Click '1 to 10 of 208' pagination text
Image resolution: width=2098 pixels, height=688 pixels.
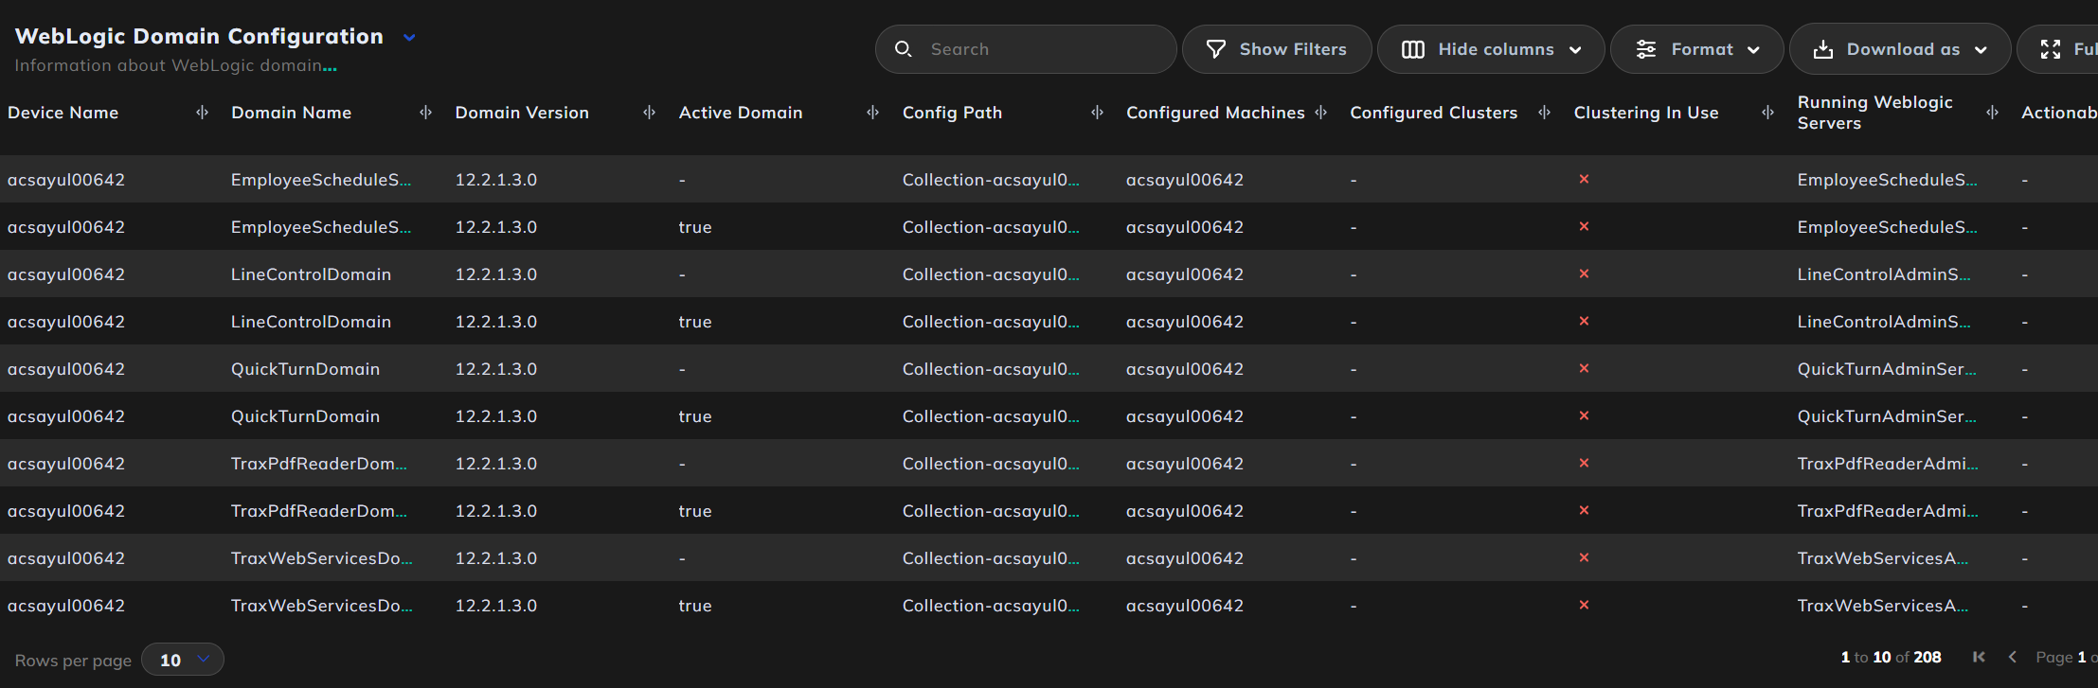pos(1891,657)
